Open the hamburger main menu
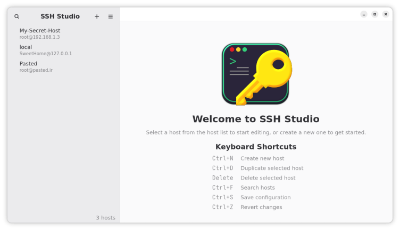 click(x=111, y=16)
